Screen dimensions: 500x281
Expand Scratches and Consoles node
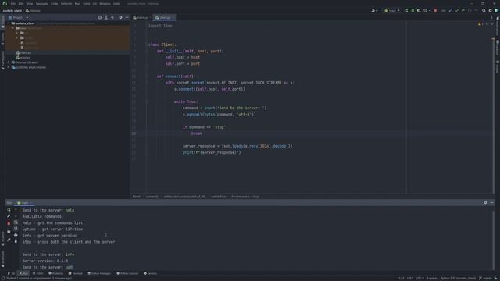point(9,67)
